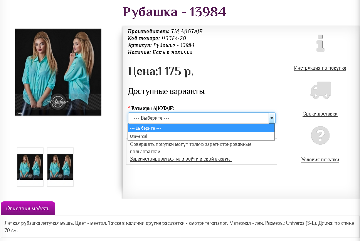This screenshot has width=360, height=241.
Task: Click the text Наличие: Есть в наличии
Action: pyautogui.click(x=160, y=52)
